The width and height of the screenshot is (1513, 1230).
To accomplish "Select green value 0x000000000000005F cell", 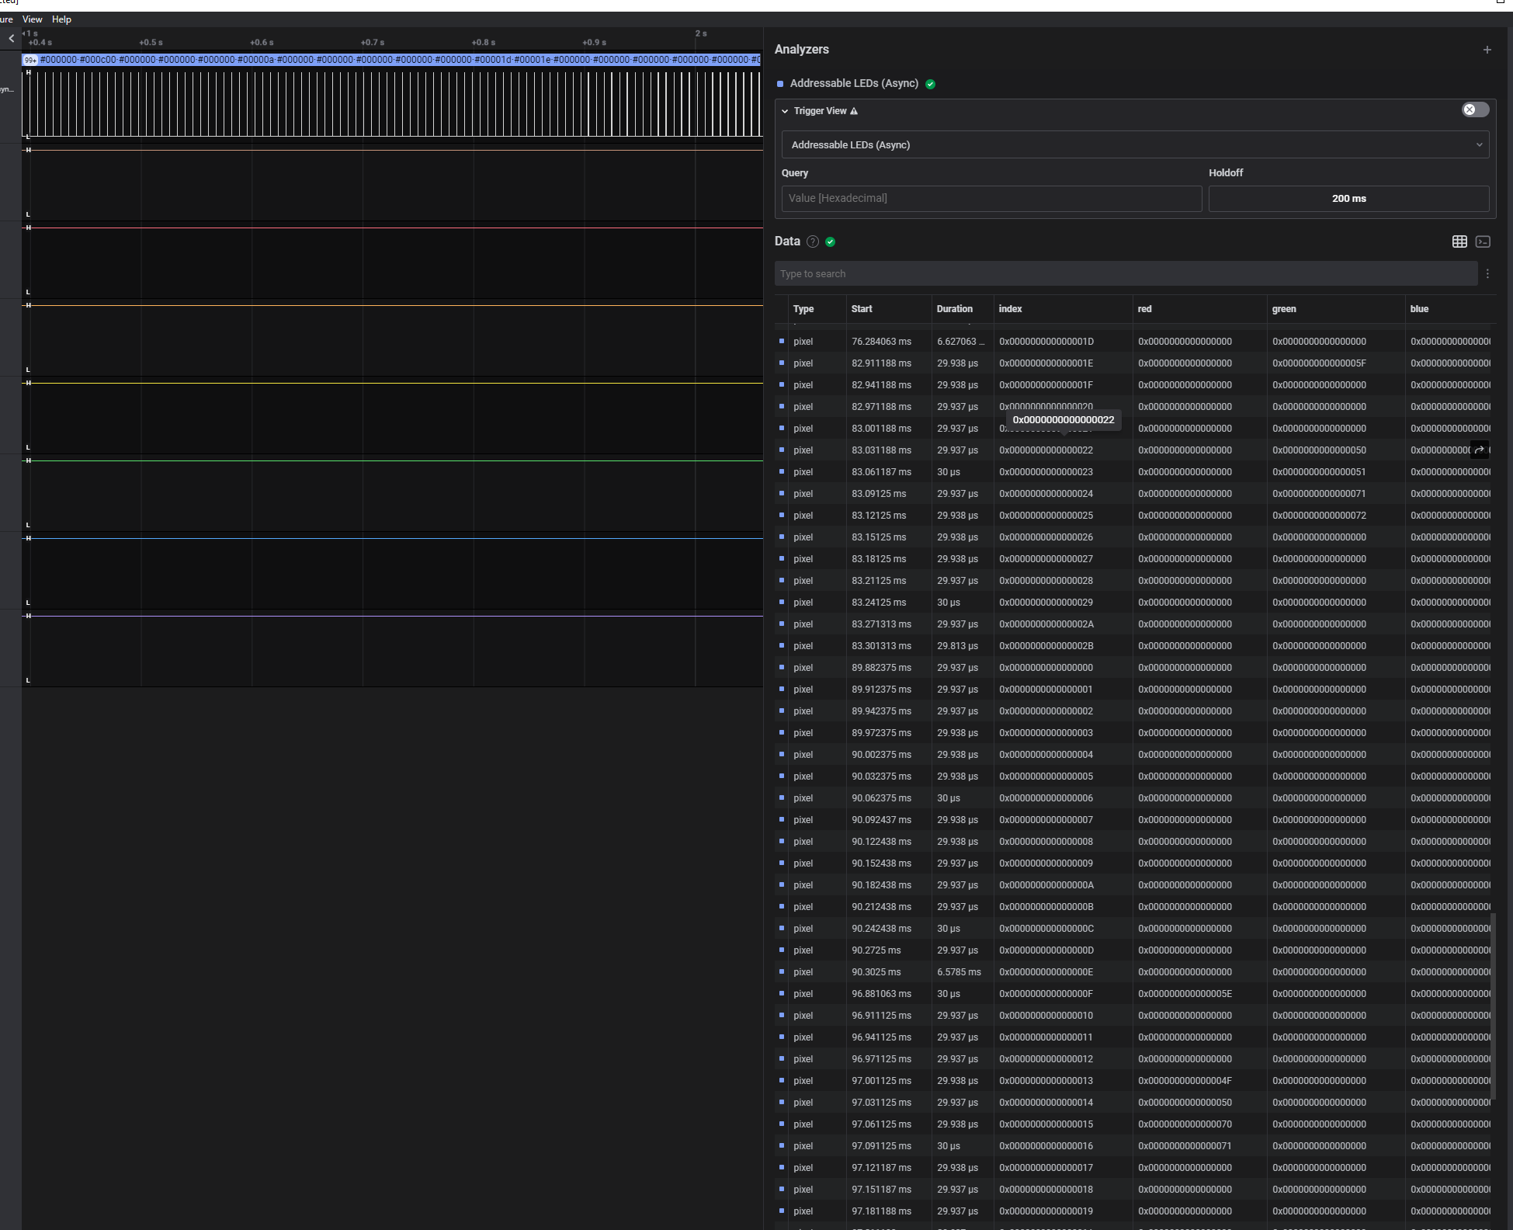I will (x=1319, y=363).
